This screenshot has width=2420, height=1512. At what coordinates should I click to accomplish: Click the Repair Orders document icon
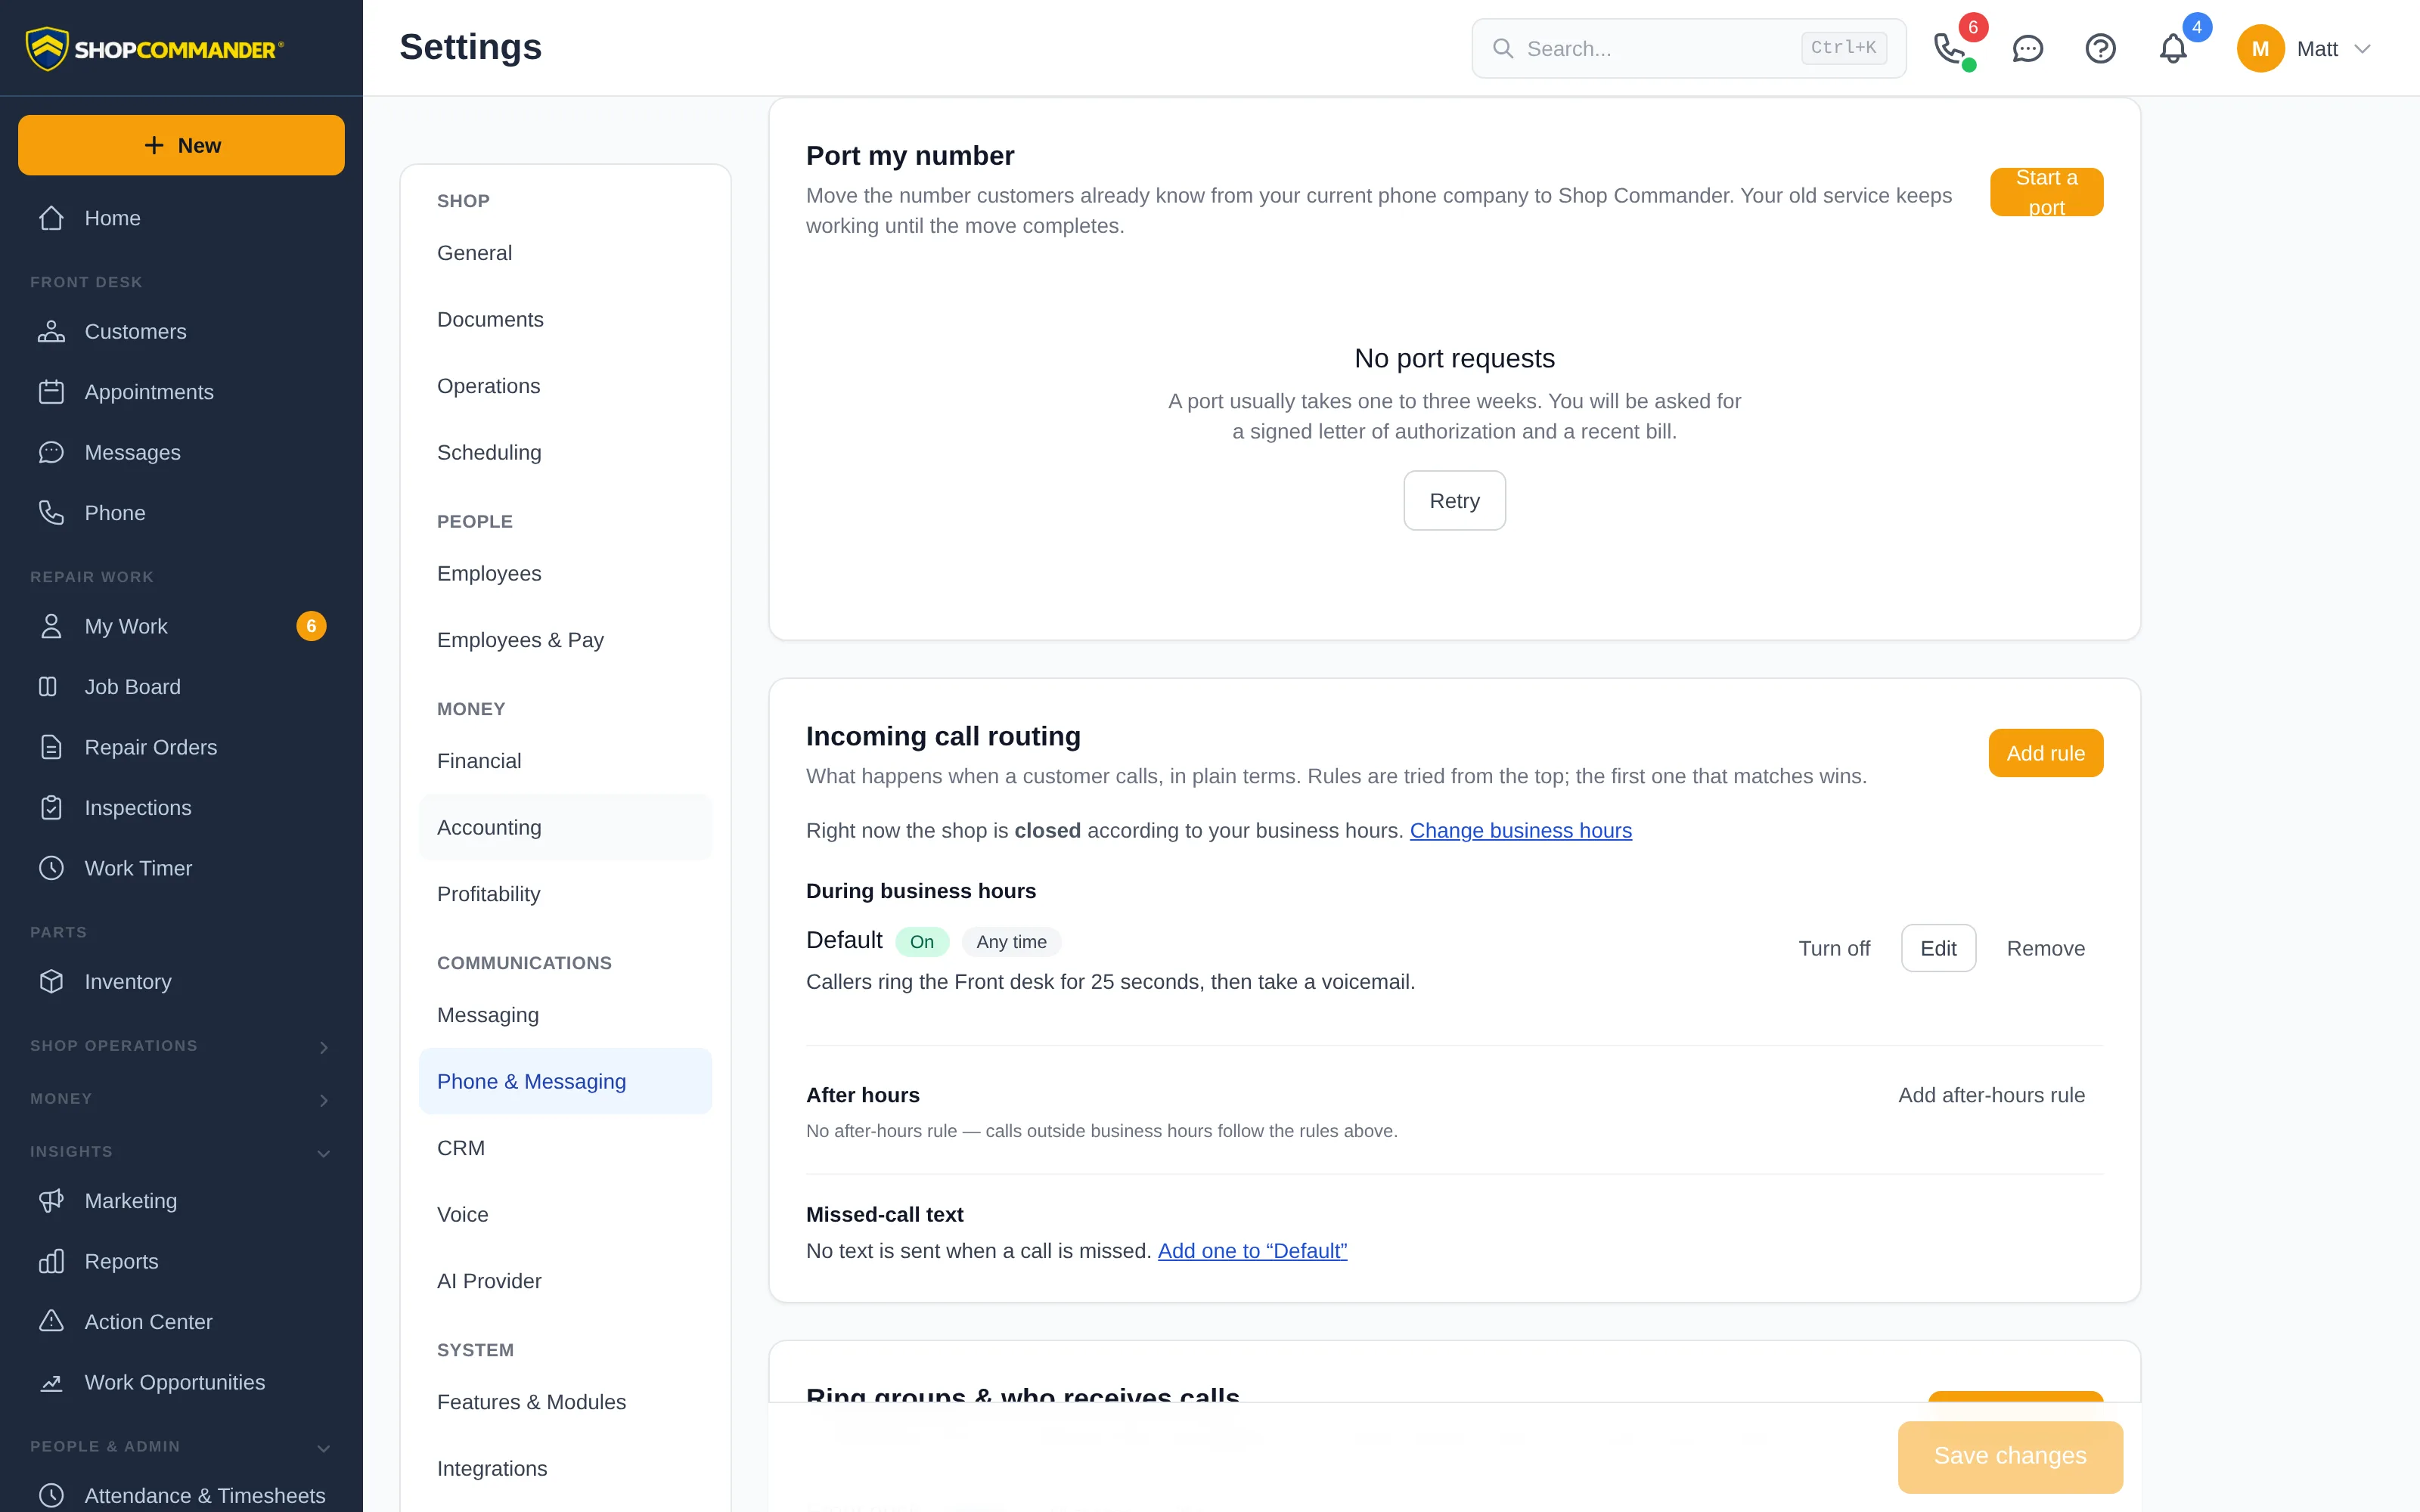click(51, 747)
